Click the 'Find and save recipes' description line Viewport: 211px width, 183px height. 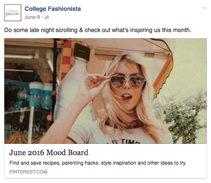click(x=98, y=163)
